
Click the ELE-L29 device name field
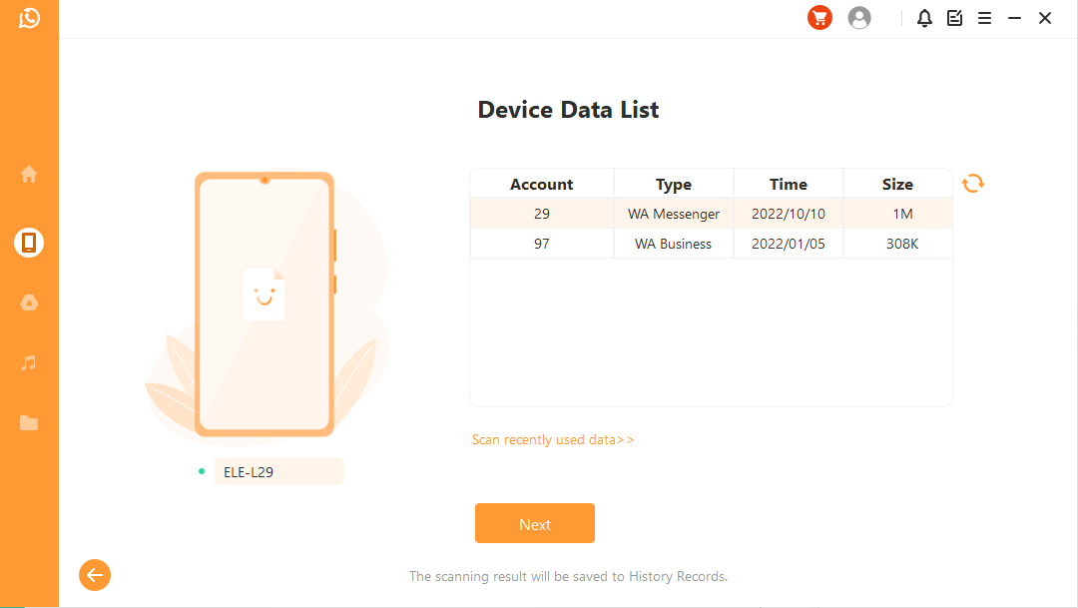pyautogui.click(x=278, y=472)
